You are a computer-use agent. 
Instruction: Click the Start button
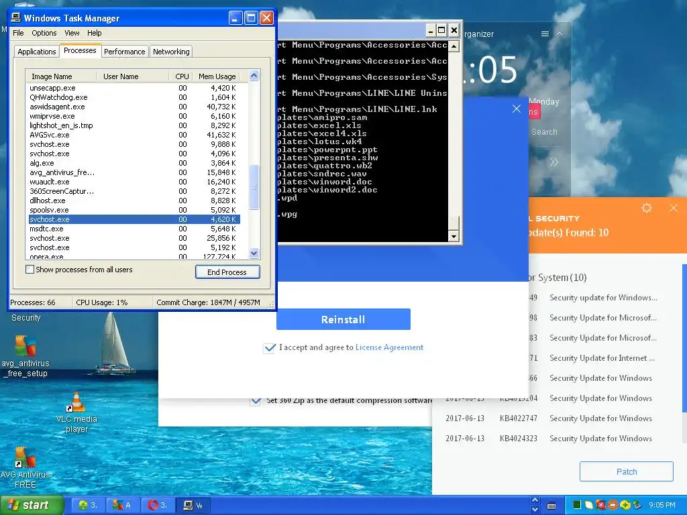(x=31, y=506)
